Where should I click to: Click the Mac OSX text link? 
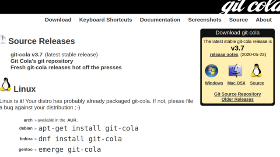click(236, 83)
